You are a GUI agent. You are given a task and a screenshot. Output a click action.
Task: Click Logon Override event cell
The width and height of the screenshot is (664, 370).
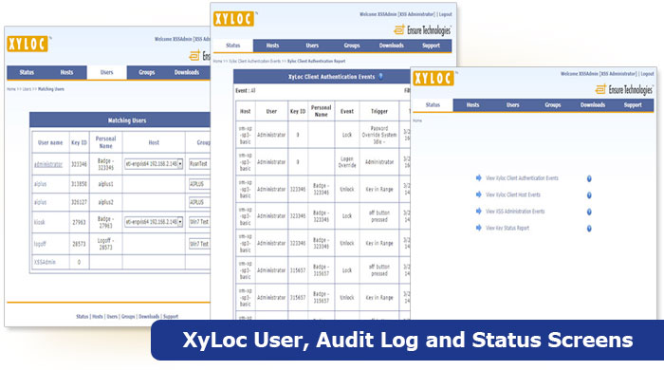tap(347, 162)
